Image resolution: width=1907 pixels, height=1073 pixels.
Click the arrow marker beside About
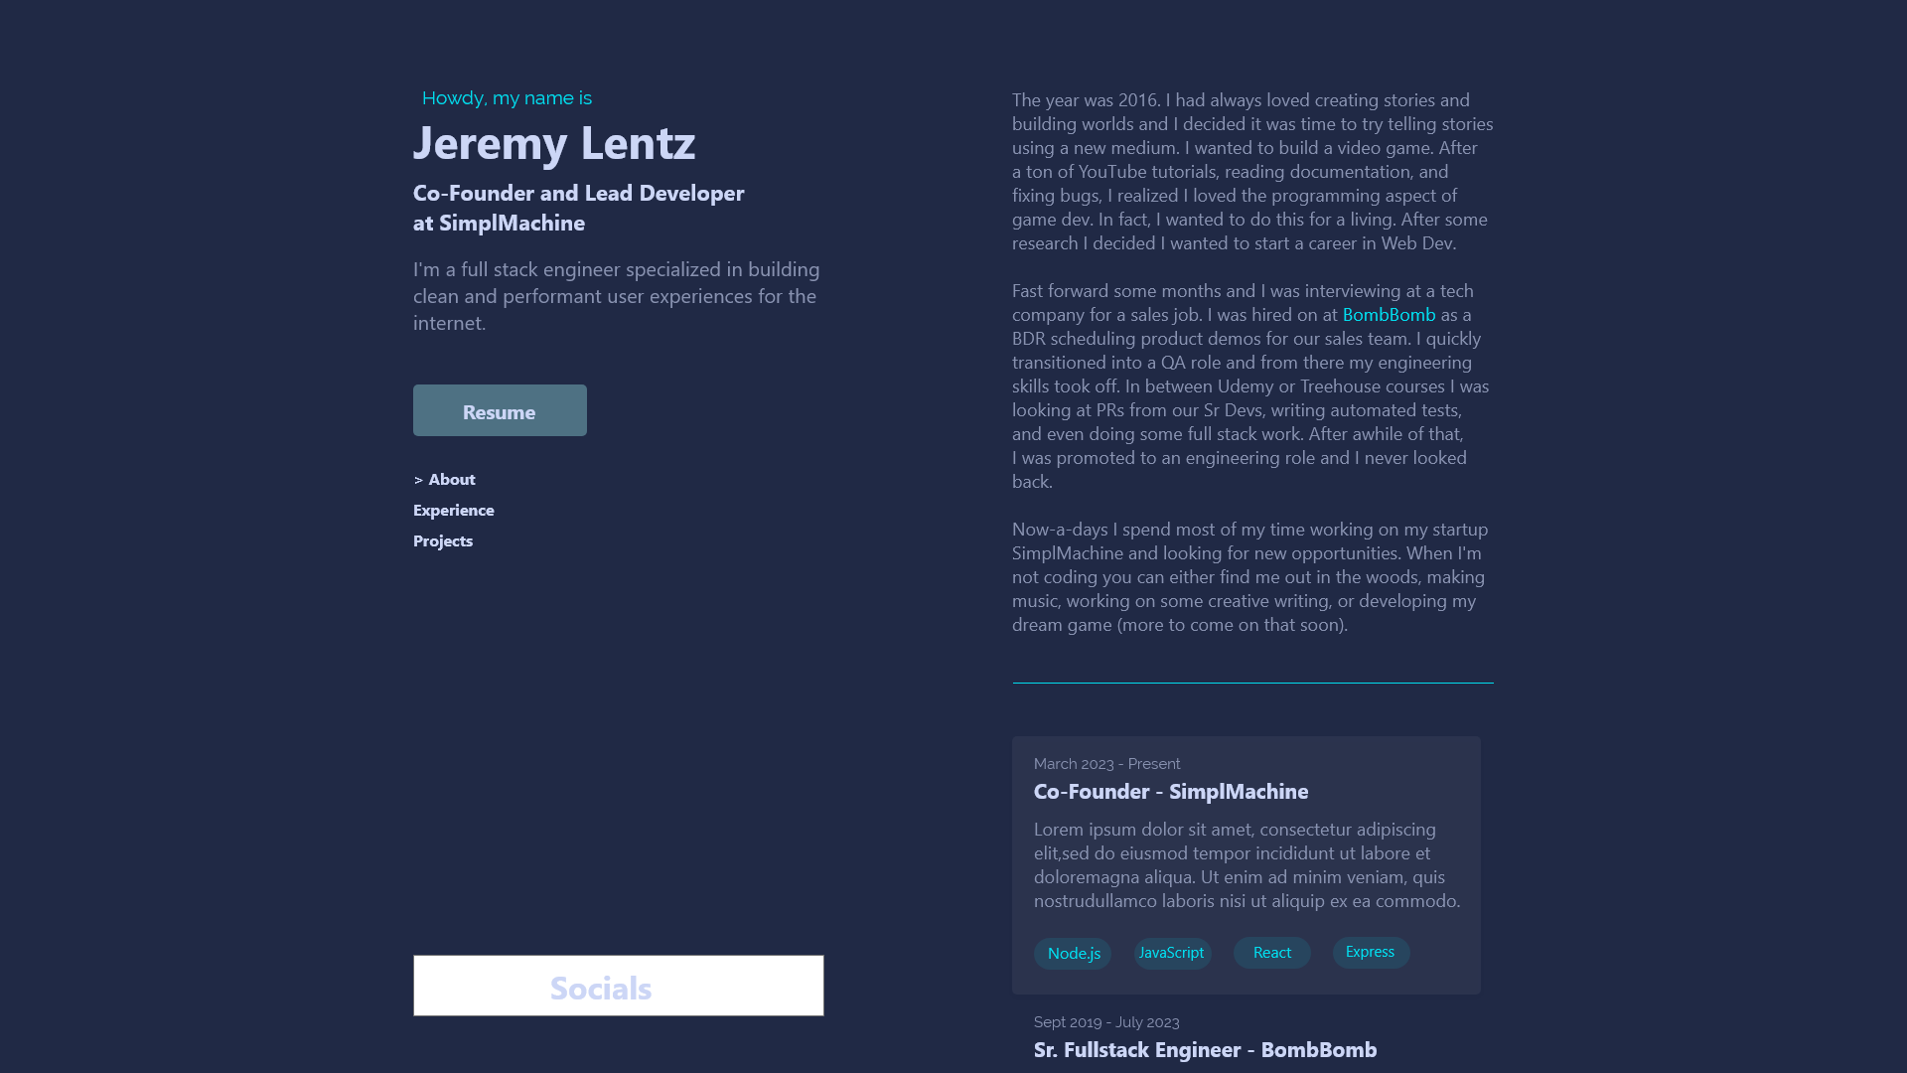pyautogui.click(x=418, y=480)
